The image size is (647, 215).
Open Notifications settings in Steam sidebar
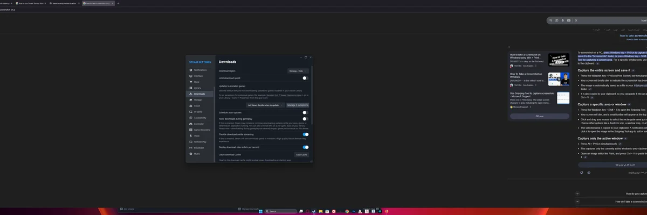200,70
